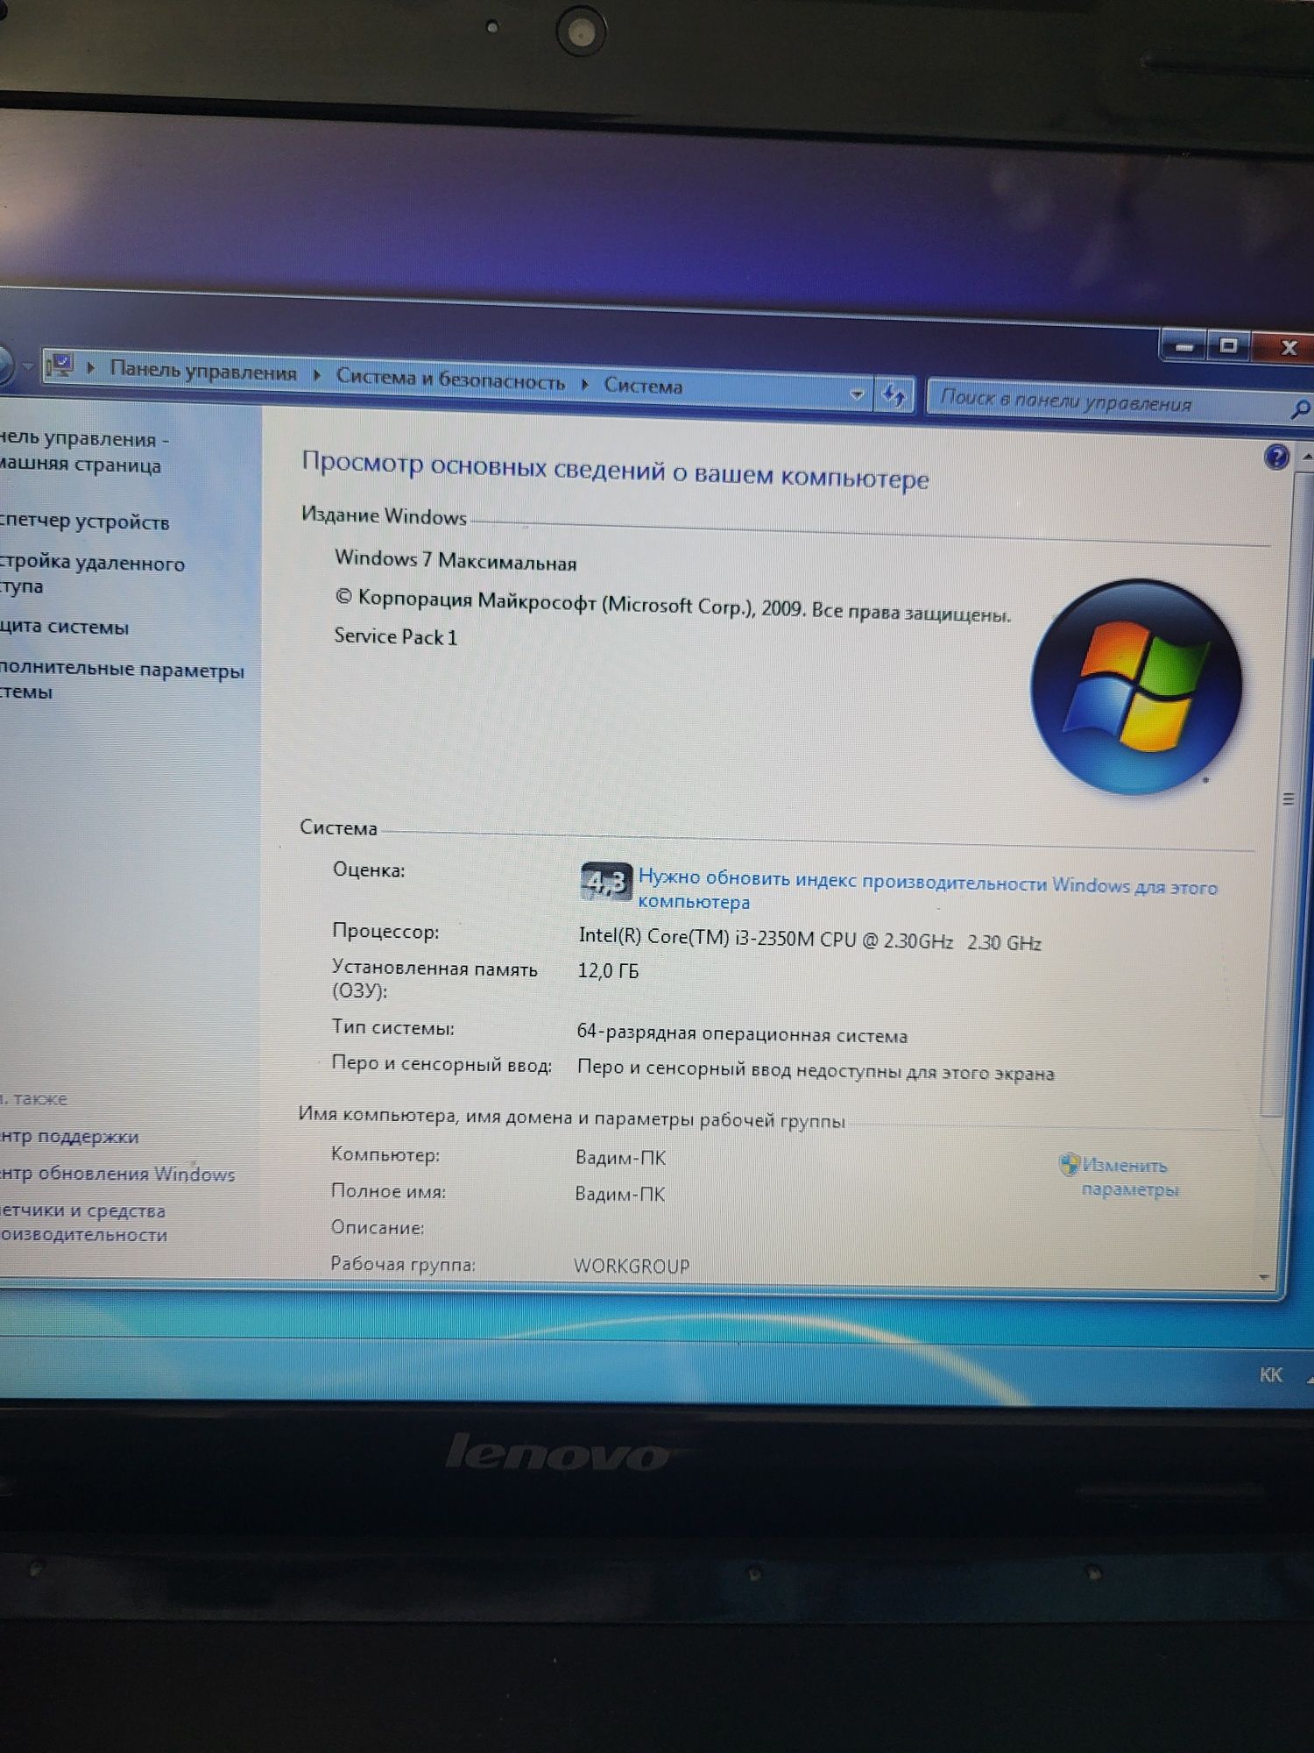Click WORKGROUP value

point(632,1266)
